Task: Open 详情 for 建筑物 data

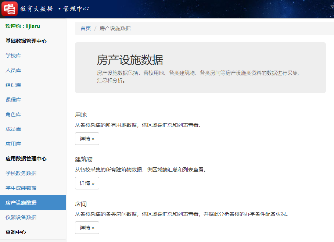Action: point(87,183)
